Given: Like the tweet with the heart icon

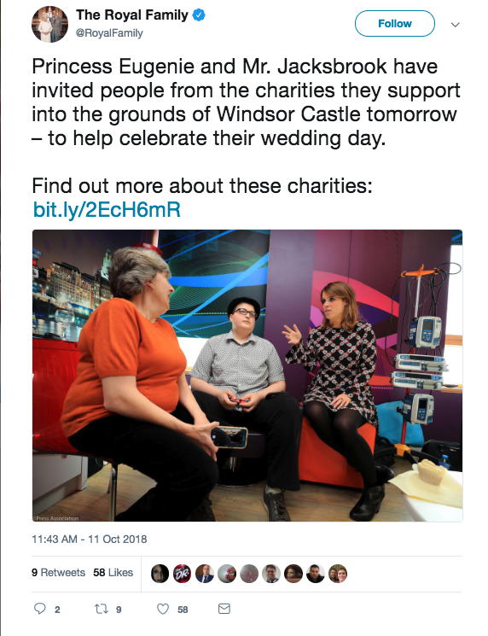Looking at the screenshot, I should (163, 609).
